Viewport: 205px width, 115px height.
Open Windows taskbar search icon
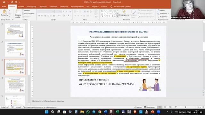point(53,112)
